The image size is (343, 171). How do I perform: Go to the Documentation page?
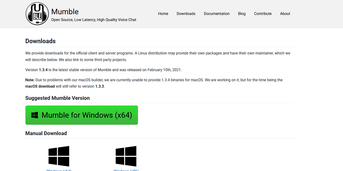tap(217, 14)
